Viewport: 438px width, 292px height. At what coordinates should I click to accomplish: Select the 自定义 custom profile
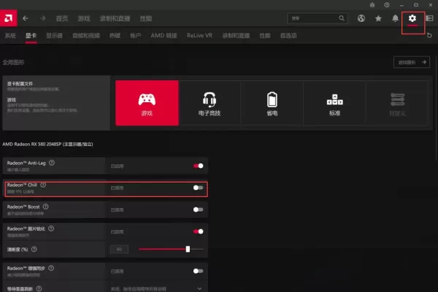[397, 103]
